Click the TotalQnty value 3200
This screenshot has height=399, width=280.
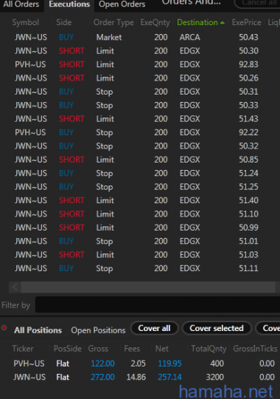tap(214, 377)
